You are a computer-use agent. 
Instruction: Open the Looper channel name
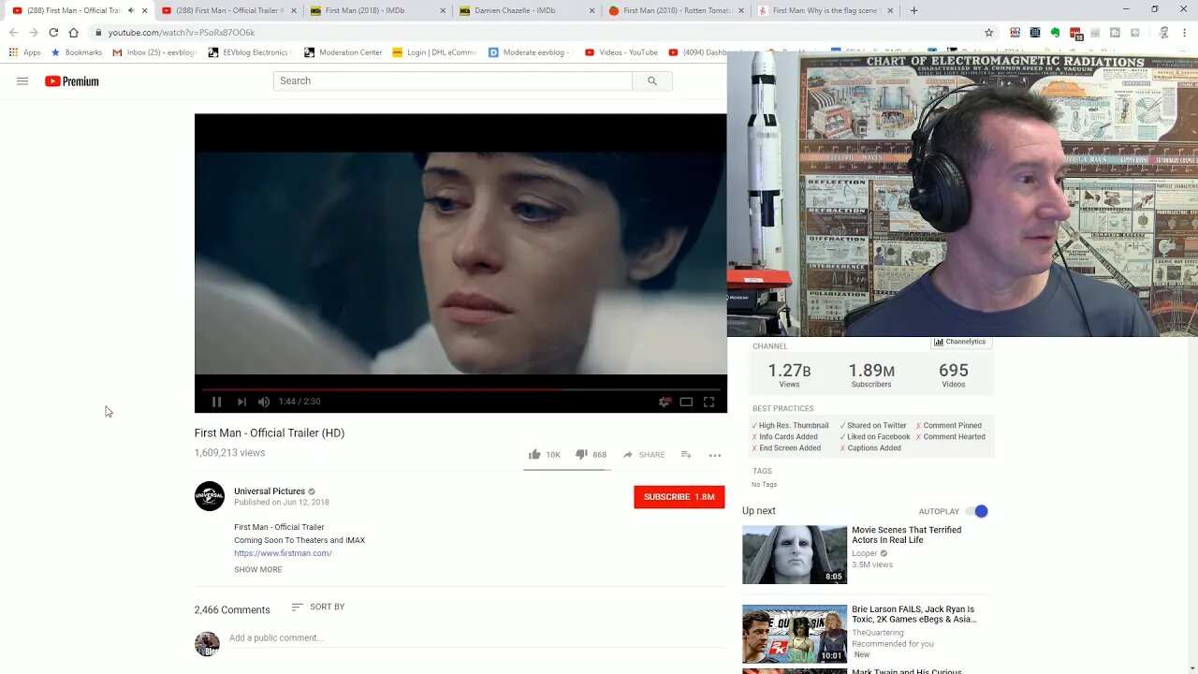(864, 553)
